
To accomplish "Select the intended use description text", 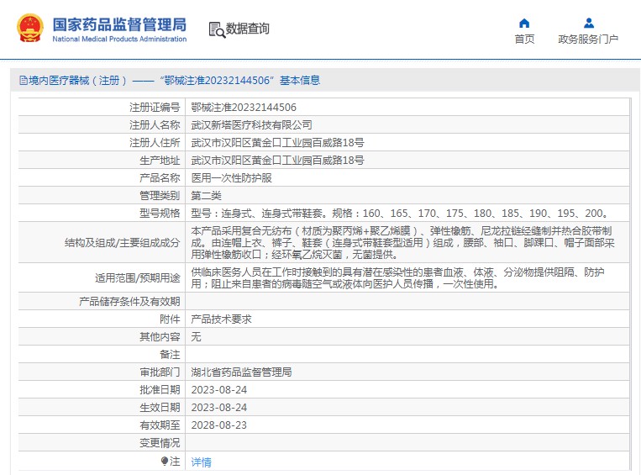I will click(x=397, y=277).
